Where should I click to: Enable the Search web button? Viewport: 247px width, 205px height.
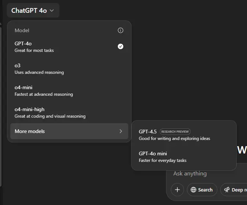click(202, 190)
